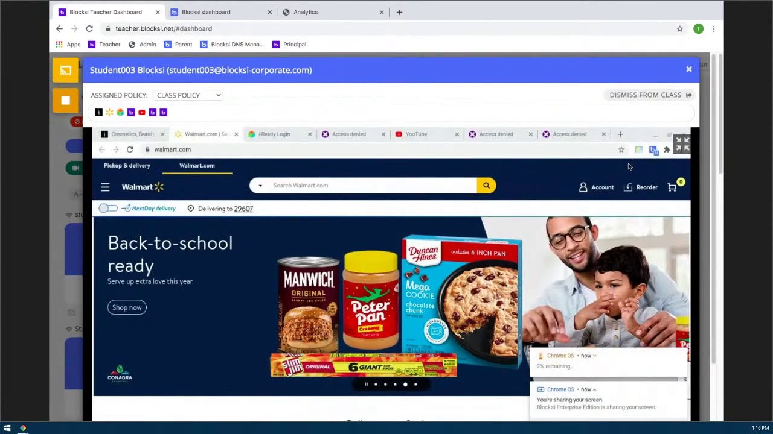The height and width of the screenshot is (434, 773).
Task: Expand the Chrome OS sharing notification chevron
Action: [x=594, y=389]
